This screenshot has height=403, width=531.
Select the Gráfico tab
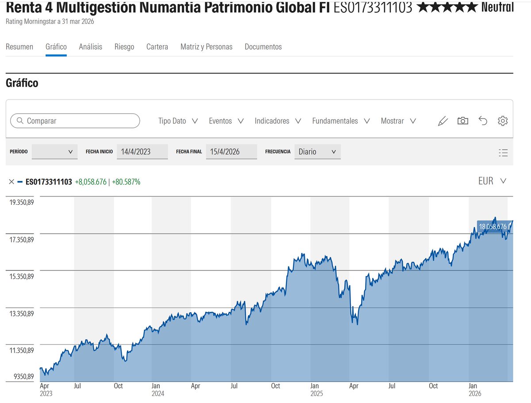(x=56, y=46)
